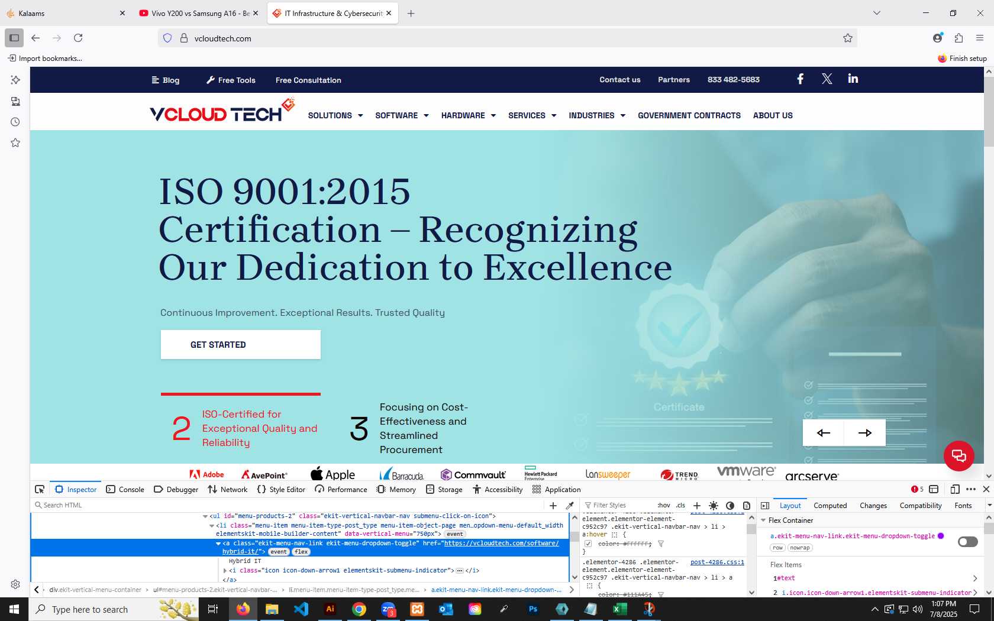Image resolution: width=994 pixels, height=621 pixels.
Task: Expand the i icon-down-arrow1 node
Action: 225,571
